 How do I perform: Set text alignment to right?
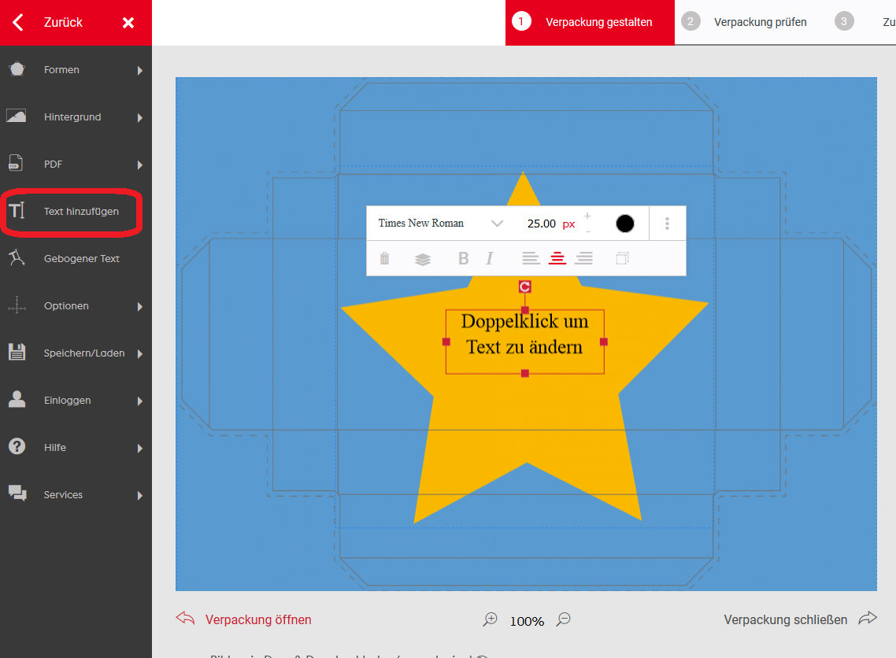tap(583, 258)
